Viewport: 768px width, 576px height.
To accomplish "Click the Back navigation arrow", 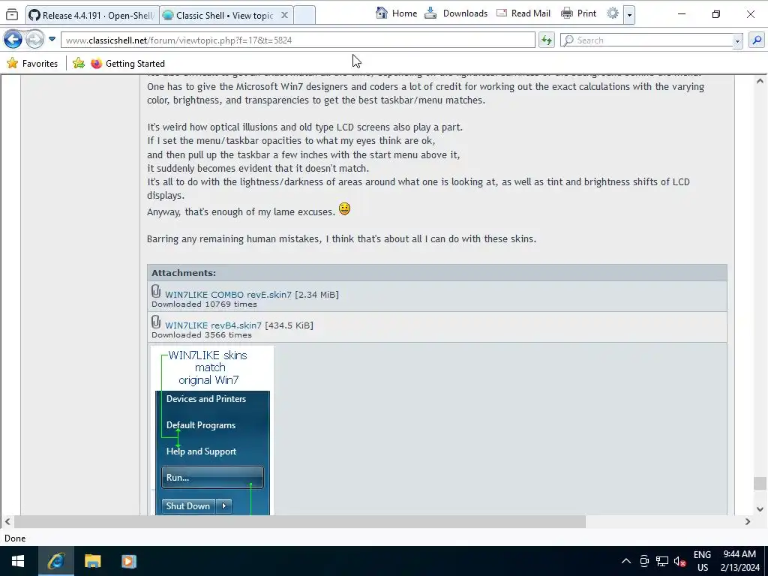I will (x=13, y=39).
